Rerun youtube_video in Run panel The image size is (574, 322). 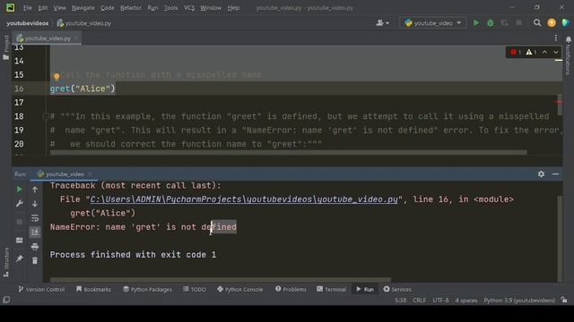point(19,189)
